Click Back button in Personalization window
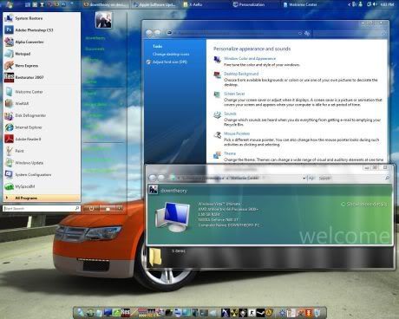This screenshot has width=399, height=319. coord(149,33)
